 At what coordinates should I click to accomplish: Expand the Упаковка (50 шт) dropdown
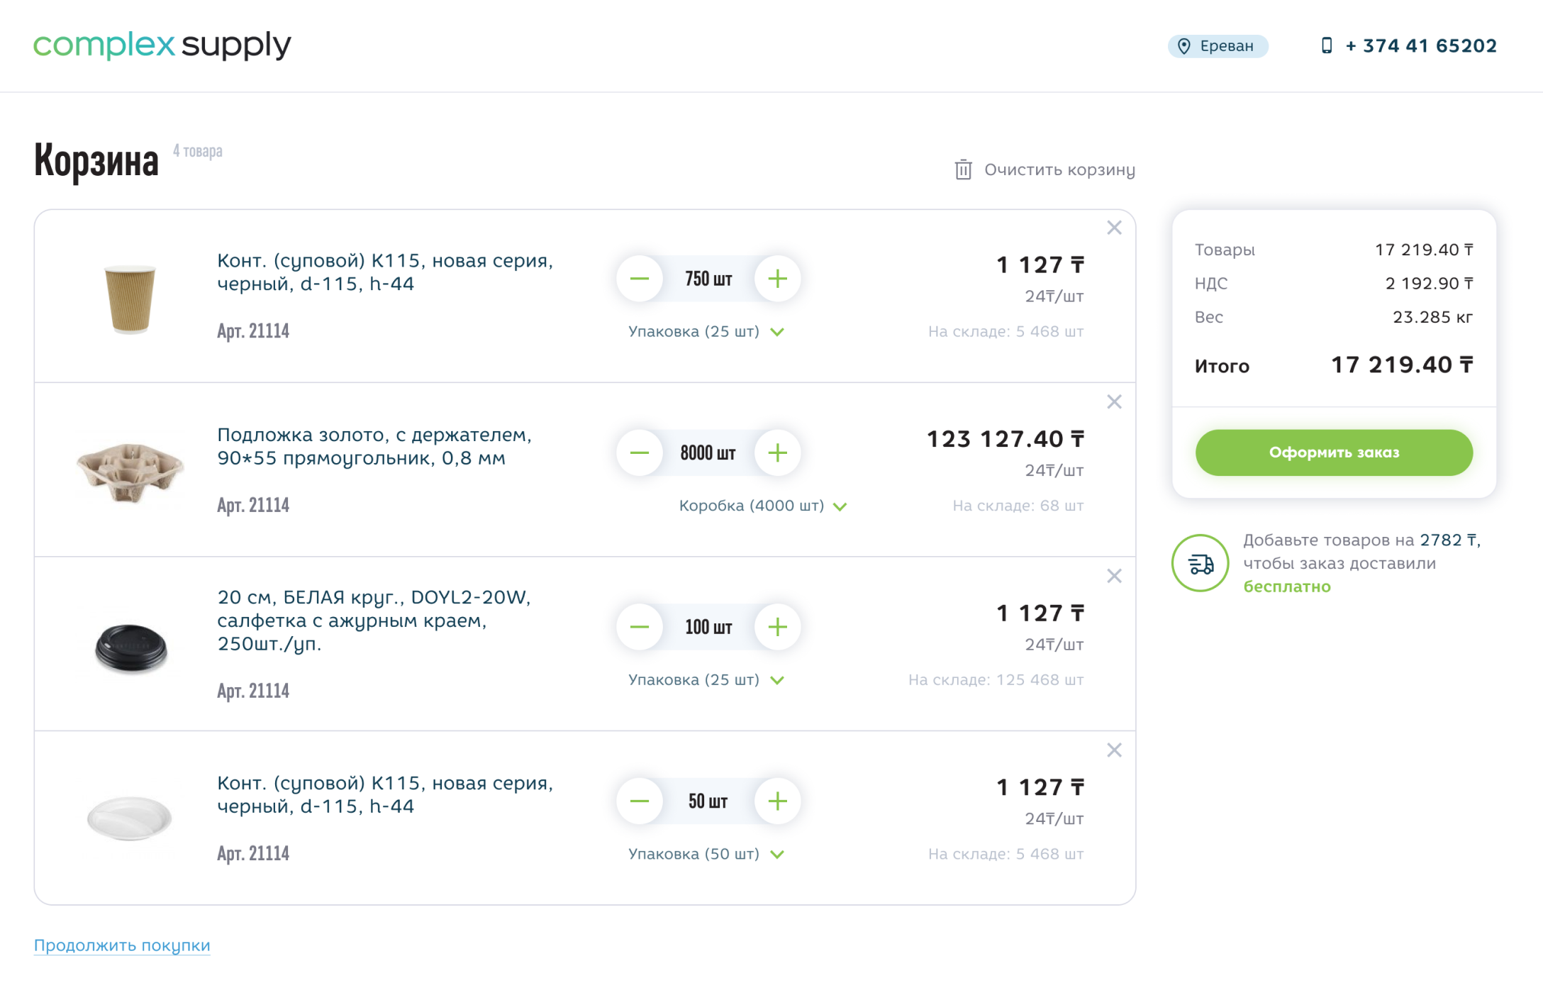[706, 854]
